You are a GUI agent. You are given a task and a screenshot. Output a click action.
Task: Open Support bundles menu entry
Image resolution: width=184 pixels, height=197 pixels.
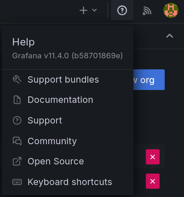click(68, 80)
